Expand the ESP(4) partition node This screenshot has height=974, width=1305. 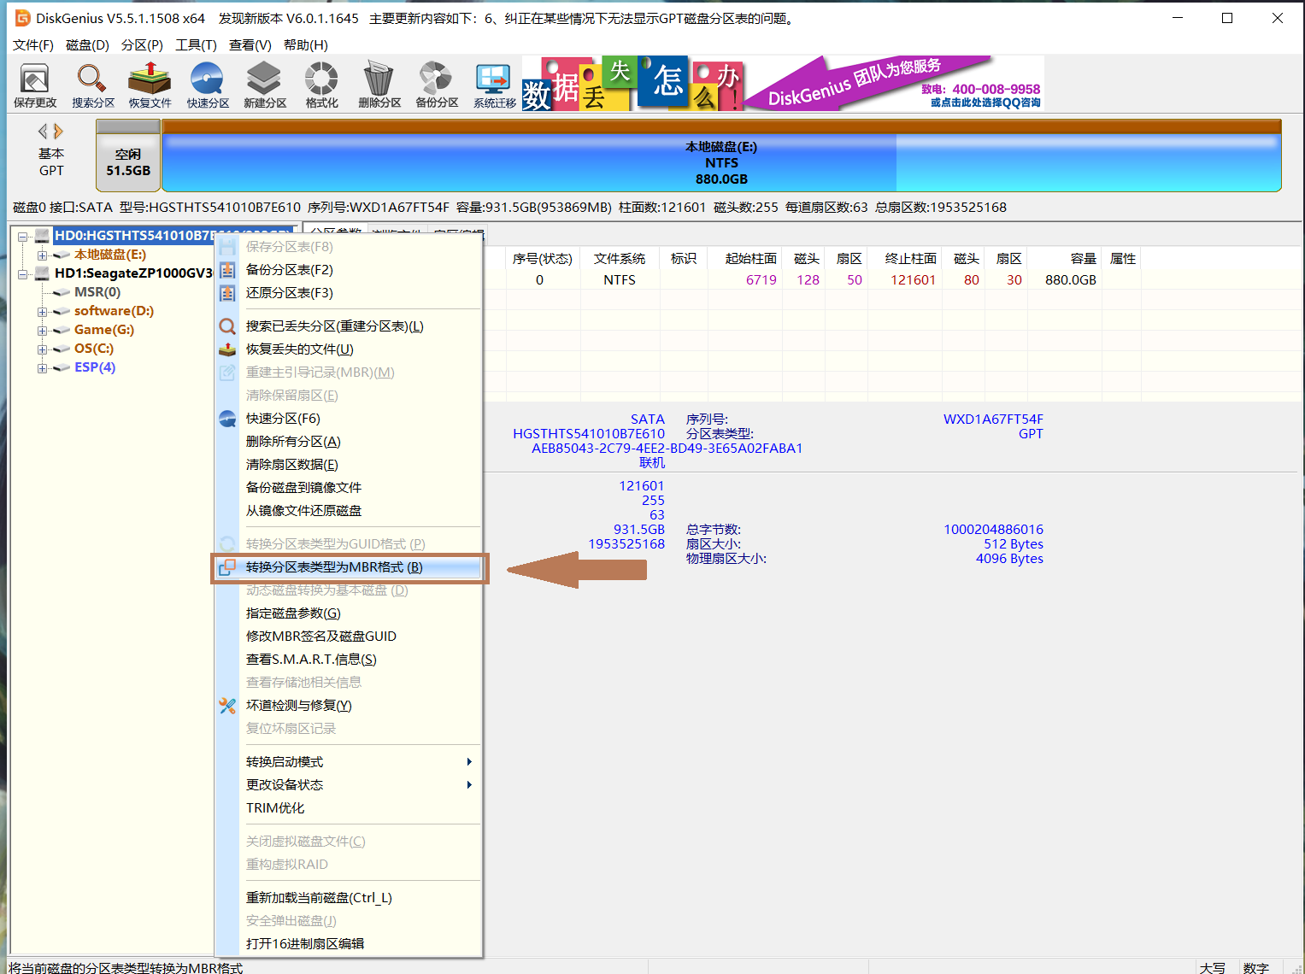click(42, 367)
